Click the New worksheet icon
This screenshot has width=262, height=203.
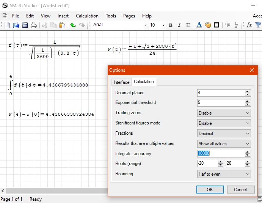pyautogui.click(x=7, y=25)
